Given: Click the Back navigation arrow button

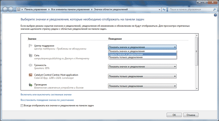Looking at the screenshot, I should pyautogui.click(x=5, y=9).
